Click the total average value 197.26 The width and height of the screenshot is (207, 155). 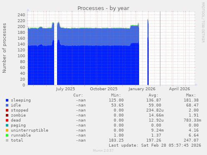point(154,140)
